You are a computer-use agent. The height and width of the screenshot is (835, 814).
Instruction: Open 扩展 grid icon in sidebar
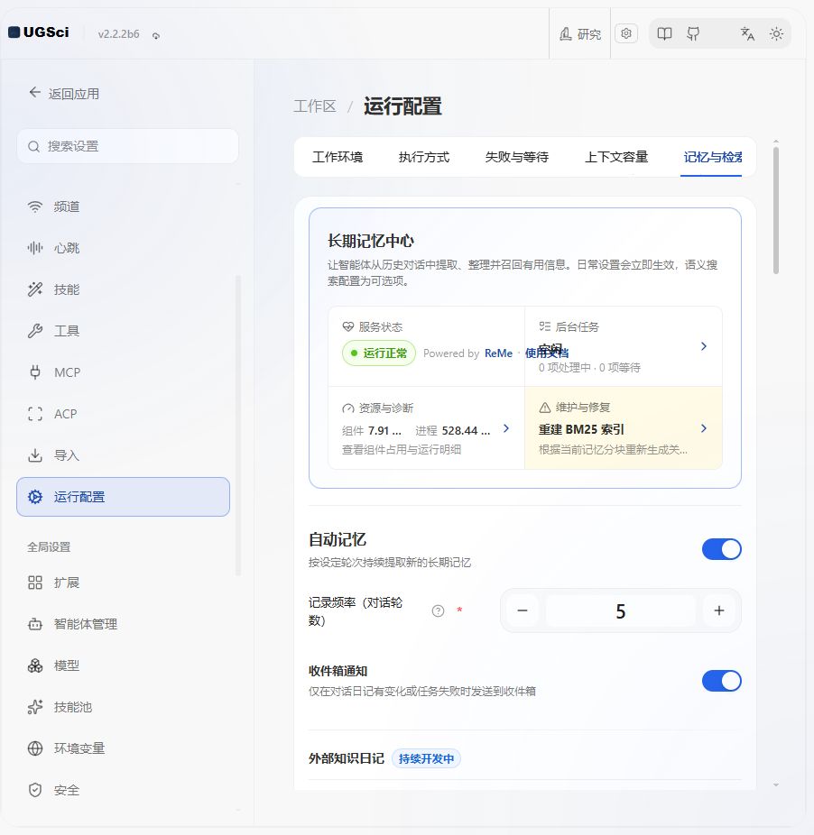click(x=34, y=583)
